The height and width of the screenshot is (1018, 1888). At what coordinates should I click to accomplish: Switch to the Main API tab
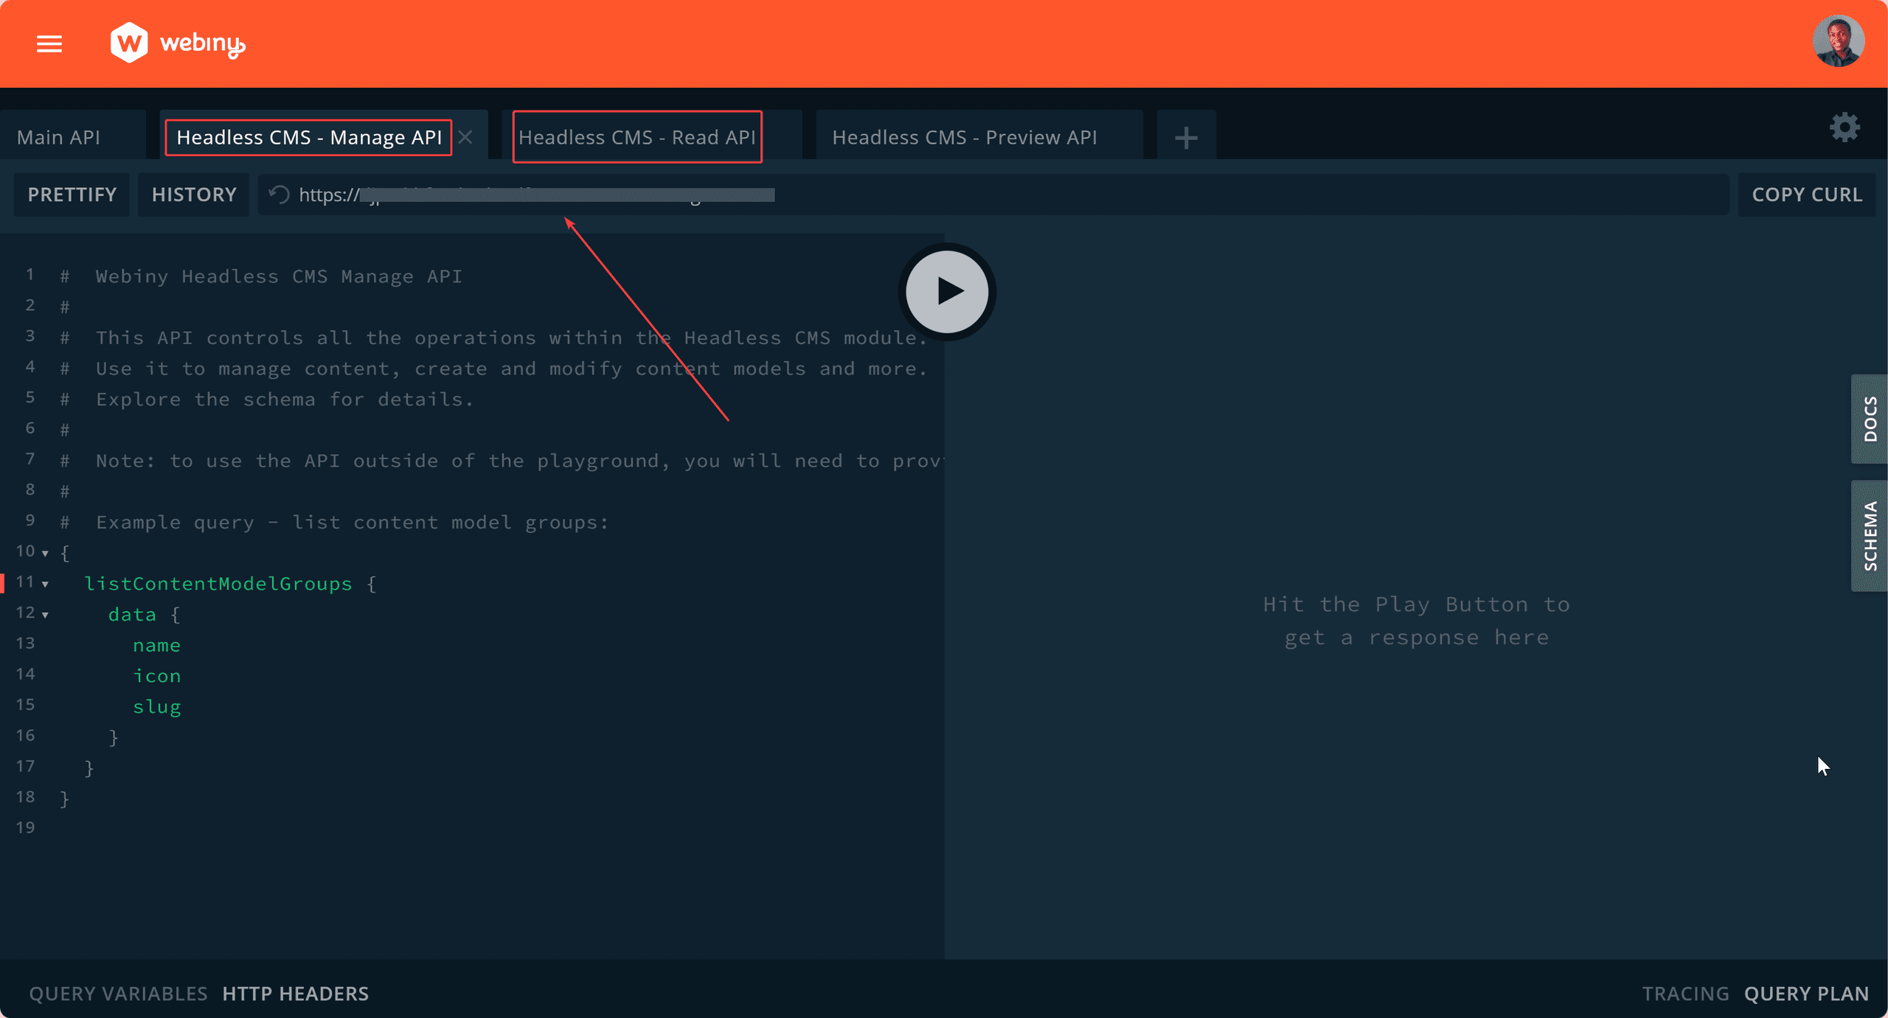(x=59, y=136)
